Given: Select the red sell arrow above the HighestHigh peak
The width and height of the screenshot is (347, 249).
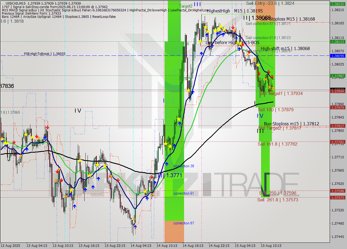Looking at the screenshot, I should [x=233, y=27].
